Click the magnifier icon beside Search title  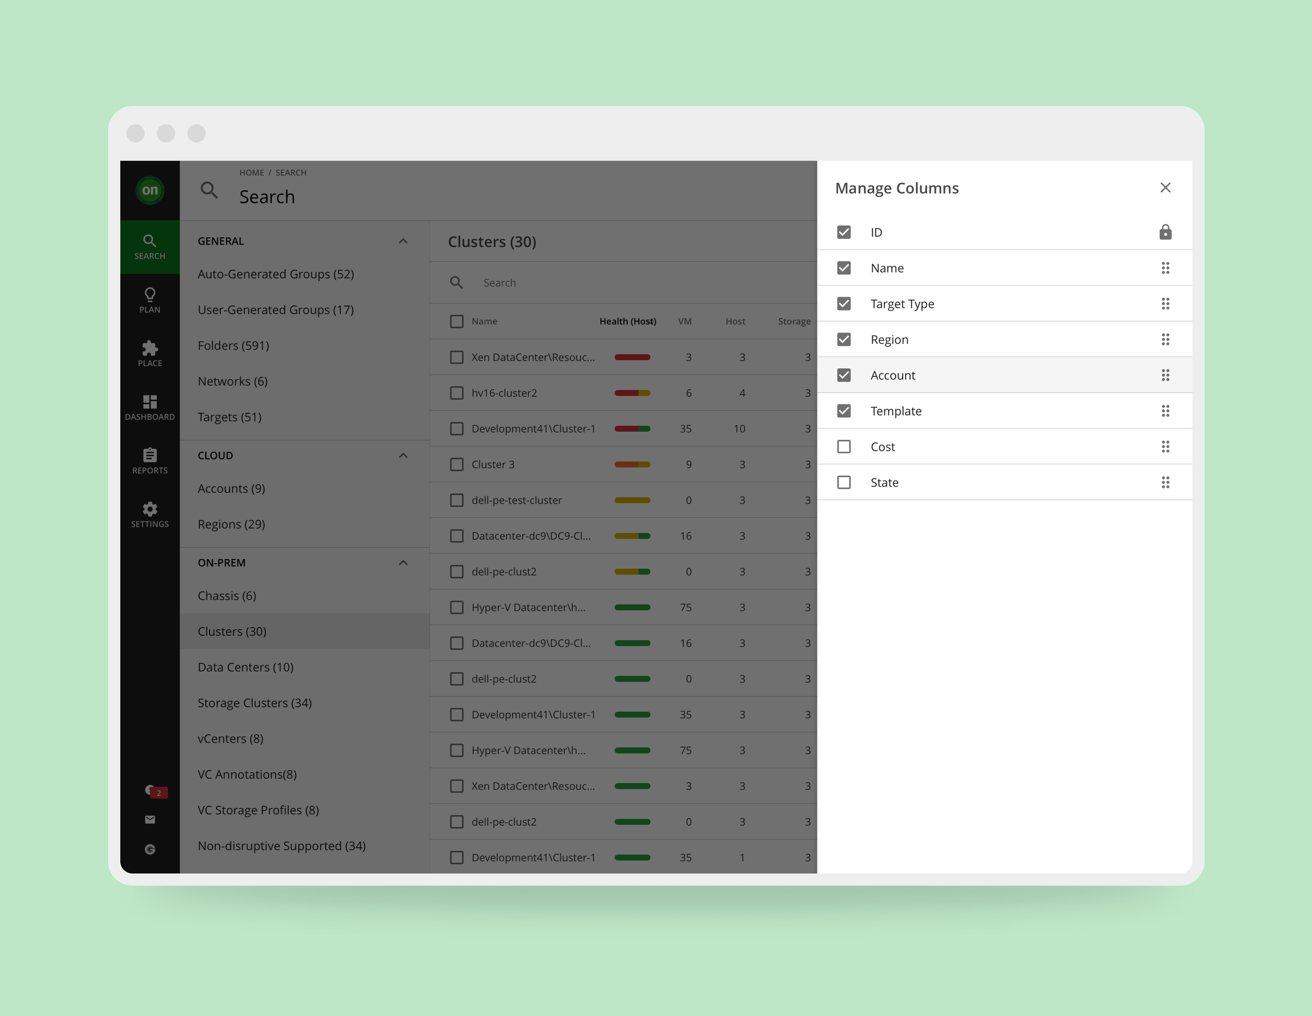point(209,190)
